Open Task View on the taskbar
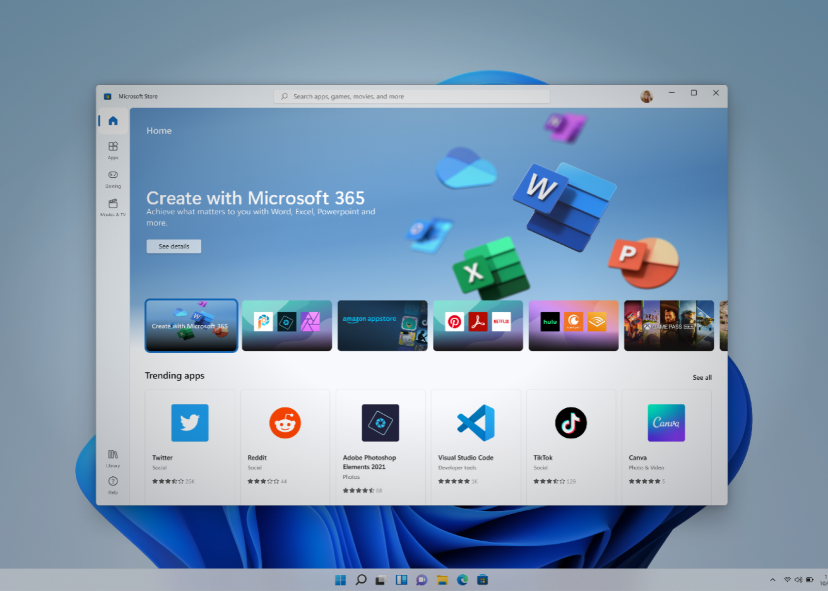The image size is (828, 591). point(380,580)
